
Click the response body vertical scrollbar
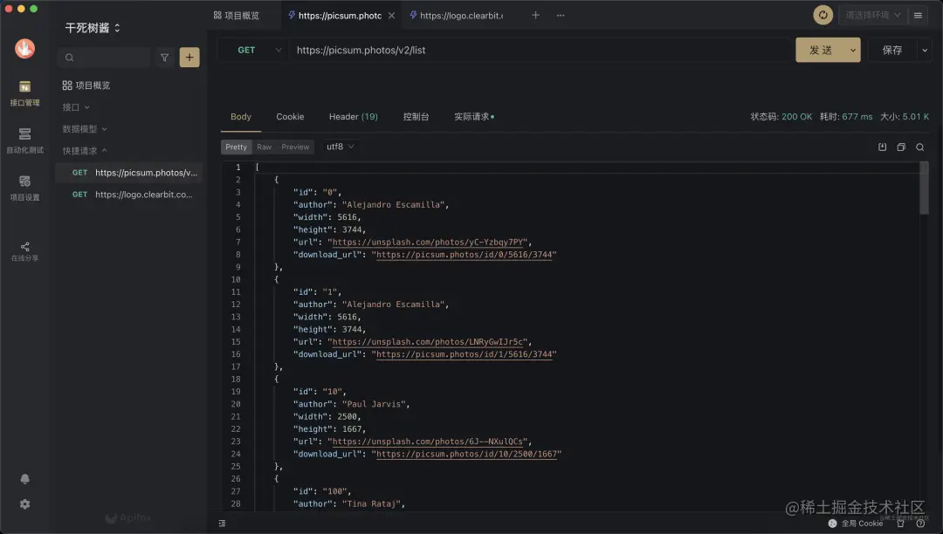pyautogui.click(x=924, y=188)
